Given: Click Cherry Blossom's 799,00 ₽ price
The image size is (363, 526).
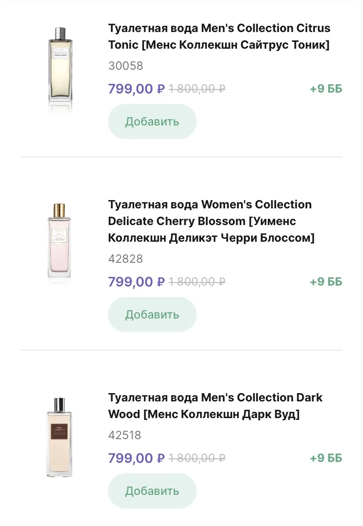Looking at the screenshot, I should pyautogui.click(x=136, y=282).
